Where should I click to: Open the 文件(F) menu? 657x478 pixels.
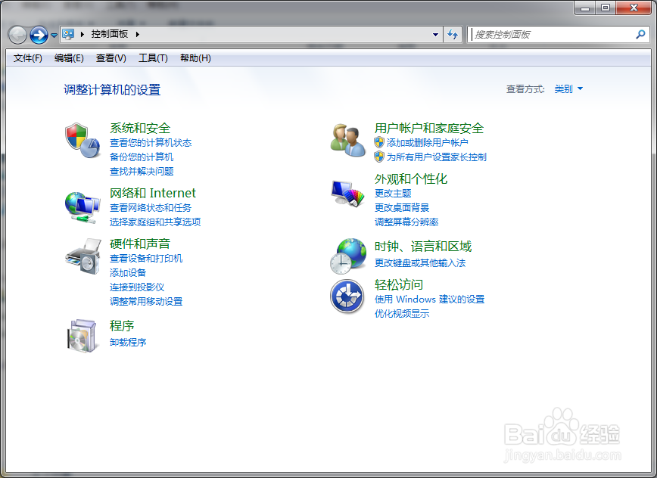tap(28, 58)
